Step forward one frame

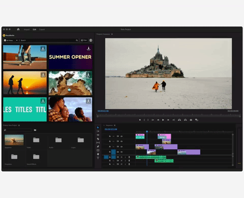pos(168,120)
